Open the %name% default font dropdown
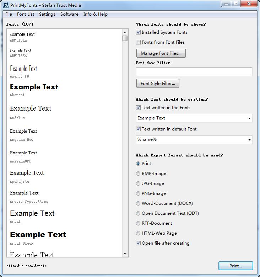 pyautogui.click(x=249, y=140)
